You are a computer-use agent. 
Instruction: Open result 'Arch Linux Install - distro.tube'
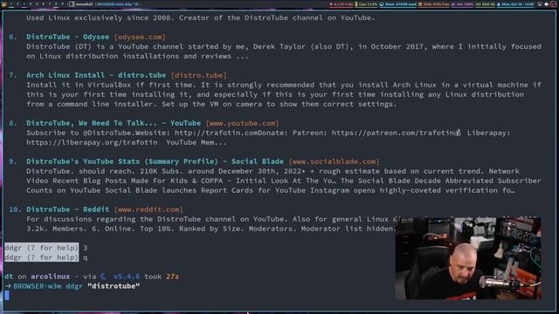(96, 75)
